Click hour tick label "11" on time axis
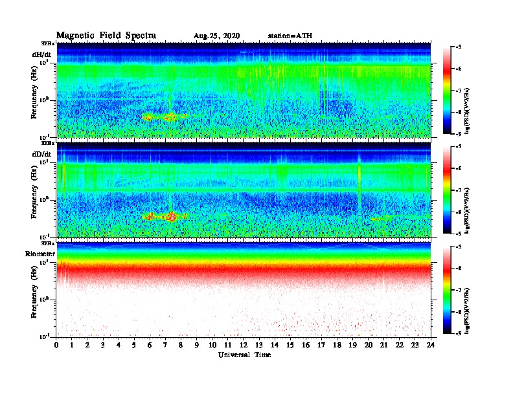The height and width of the screenshot is (396, 513). point(228,345)
